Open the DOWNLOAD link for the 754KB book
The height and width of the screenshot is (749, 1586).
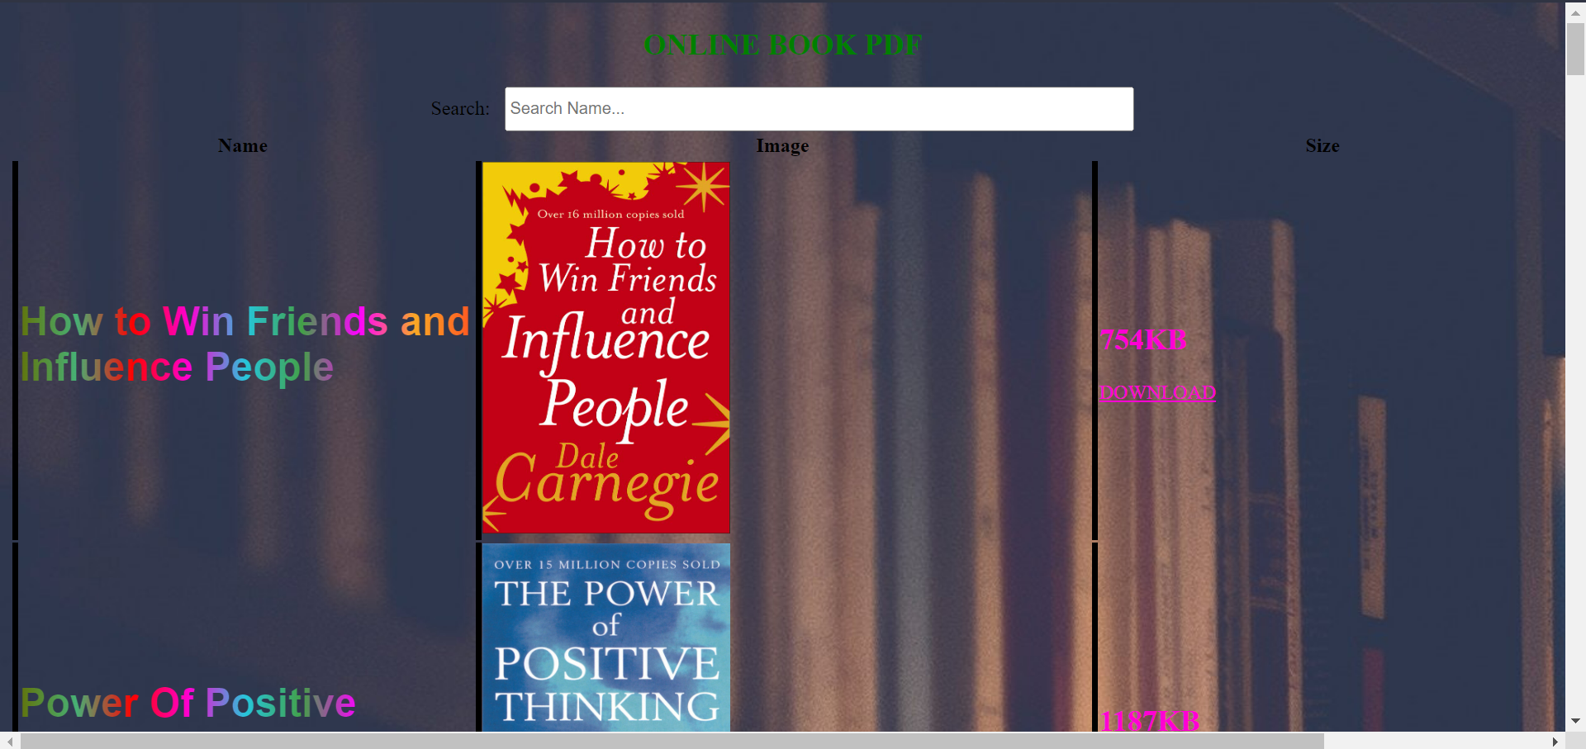[1157, 392]
